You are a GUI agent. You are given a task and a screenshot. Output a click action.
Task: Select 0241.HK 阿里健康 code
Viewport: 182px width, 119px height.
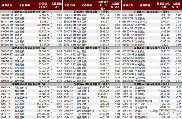(5, 117)
